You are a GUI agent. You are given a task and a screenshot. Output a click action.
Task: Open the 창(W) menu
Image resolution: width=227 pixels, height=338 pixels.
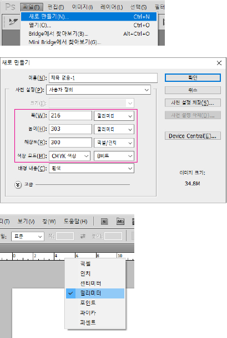(x=49, y=222)
